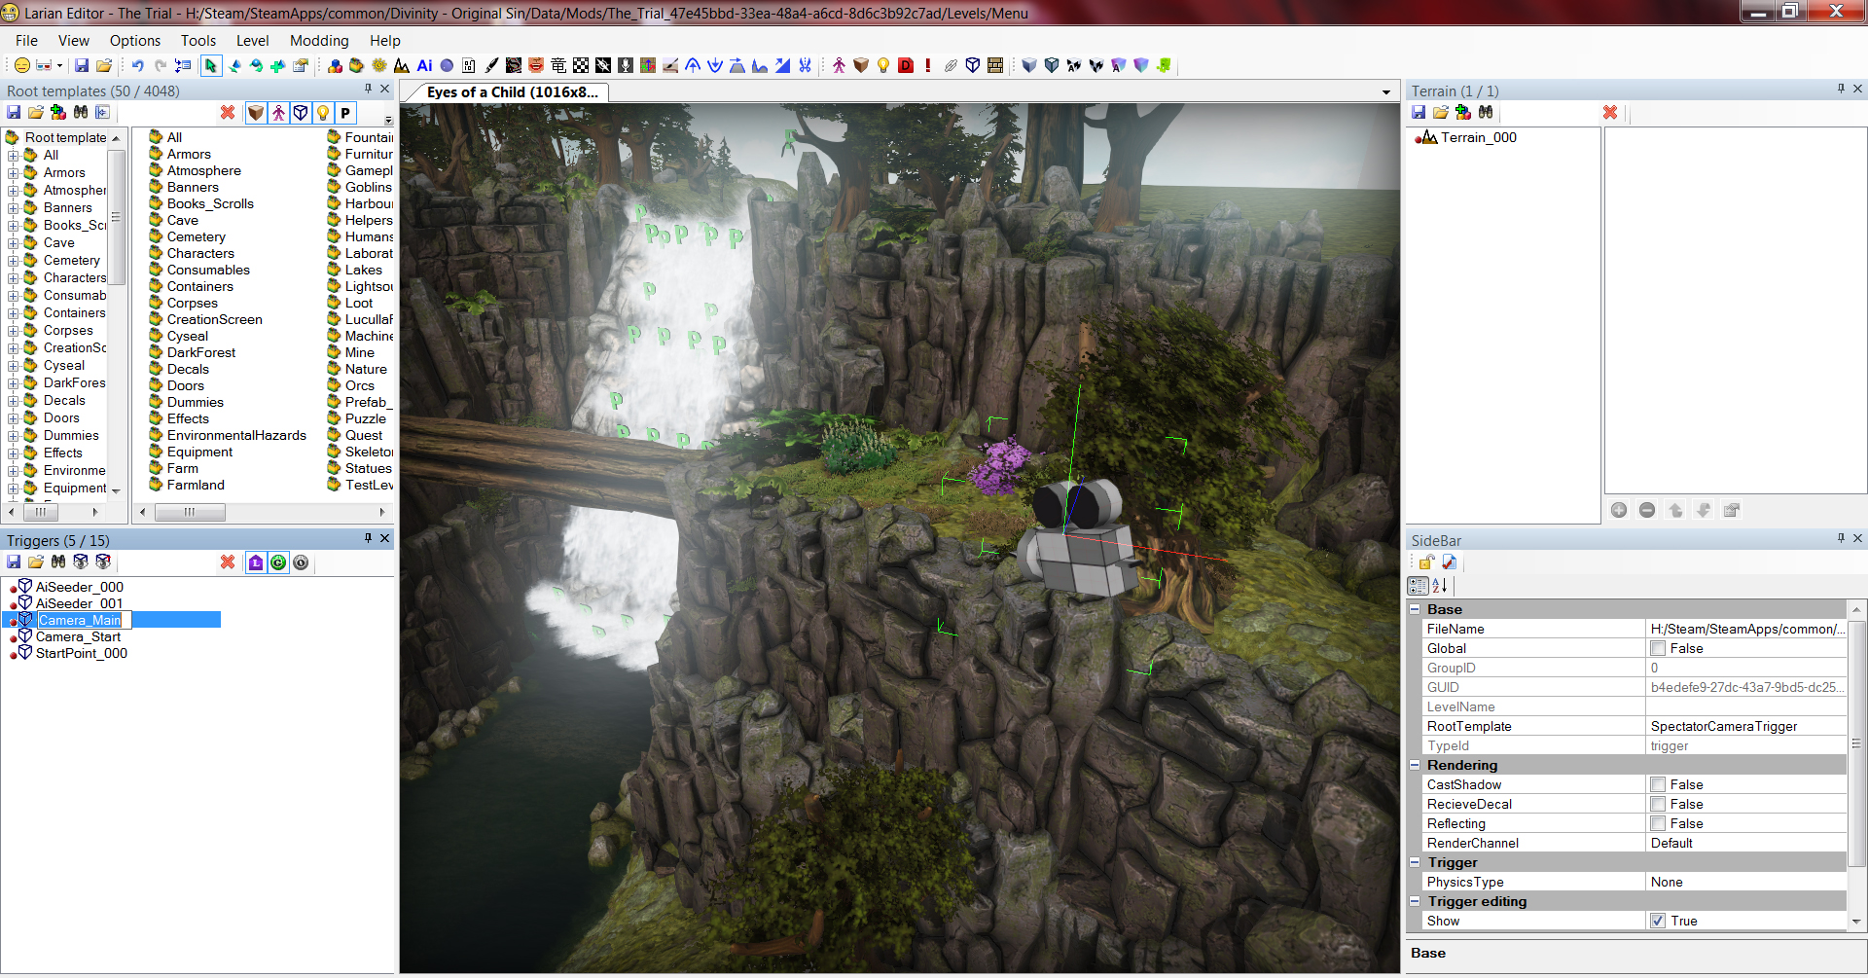This screenshot has width=1868, height=978.
Task: Open the Level menu
Action: (x=253, y=41)
